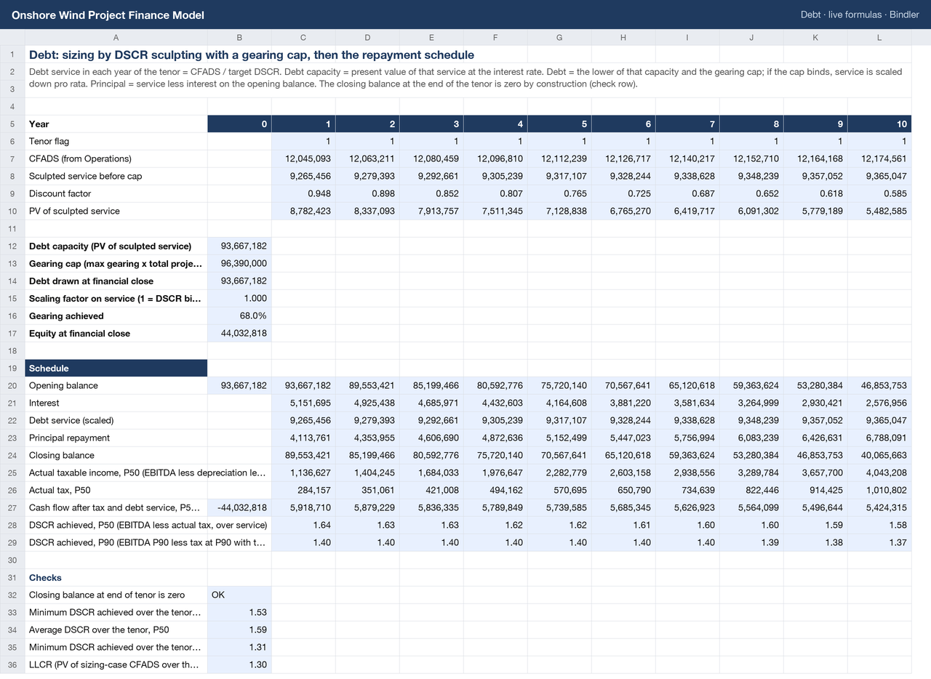Click the 'Schedule' section header
Viewport: 931px width, 679px height.
tap(116, 368)
